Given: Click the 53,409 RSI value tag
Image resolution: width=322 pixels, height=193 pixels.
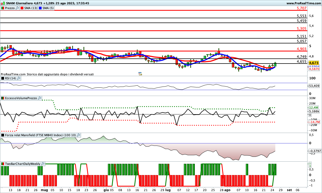Looking at the screenshot, I should (x=314, y=86).
